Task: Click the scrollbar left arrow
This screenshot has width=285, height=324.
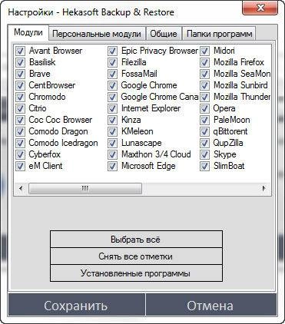Action: click(x=21, y=189)
